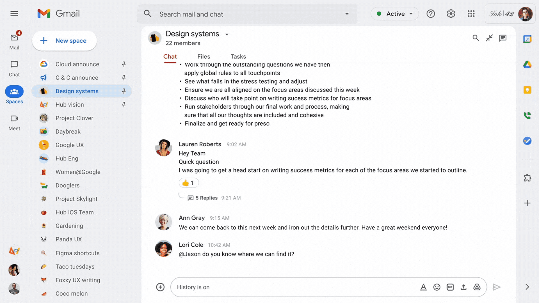Click the attach file upload icon
Viewport: 539px width, 303px height.
(464, 287)
